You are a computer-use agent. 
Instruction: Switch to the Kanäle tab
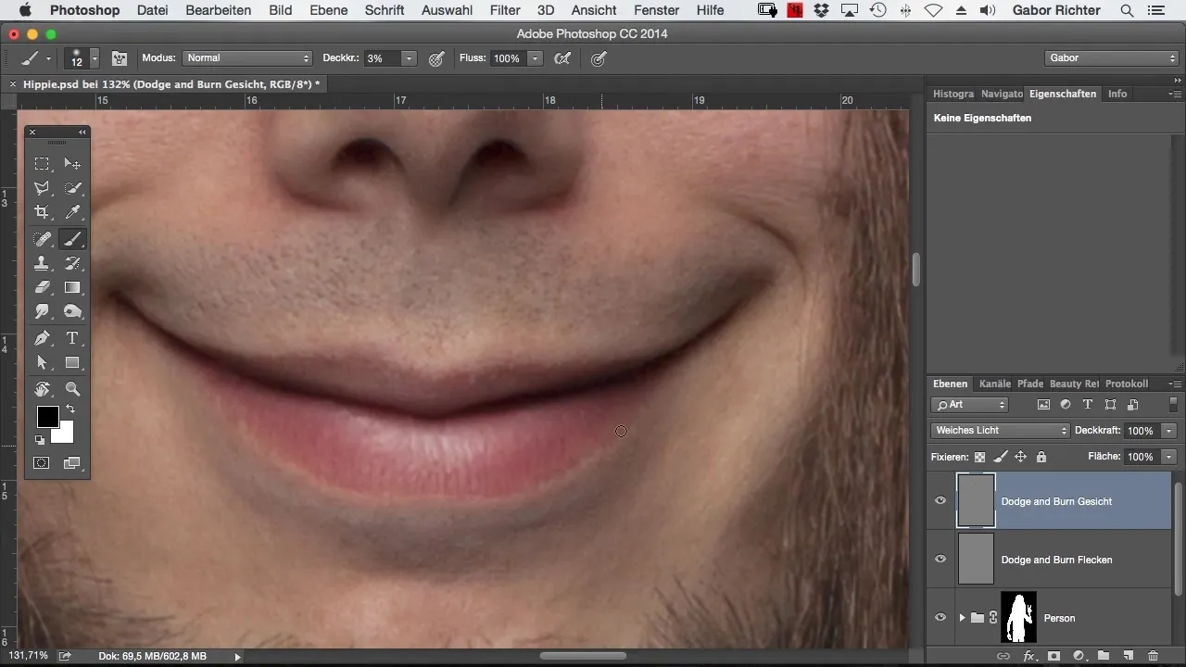pos(995,384)
